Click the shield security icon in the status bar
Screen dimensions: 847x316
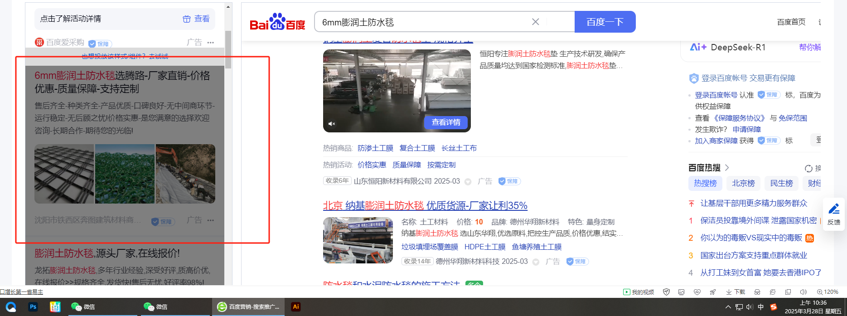(666, 292)
